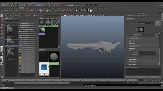Click the purple highlighted cube shelf icon

point(41,11)
